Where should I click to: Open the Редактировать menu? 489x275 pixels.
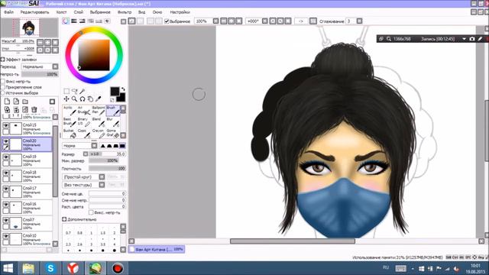(34, 12)
